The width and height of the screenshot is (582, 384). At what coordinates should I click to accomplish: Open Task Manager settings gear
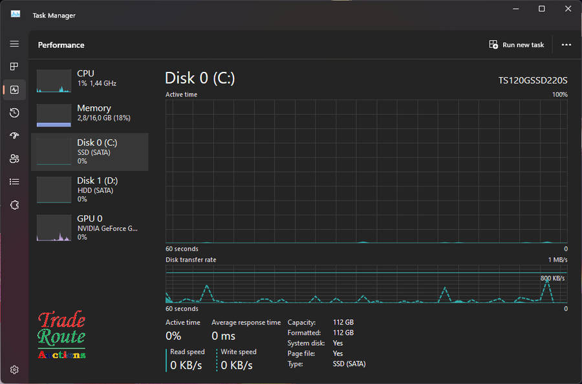(x=14, y=370)
